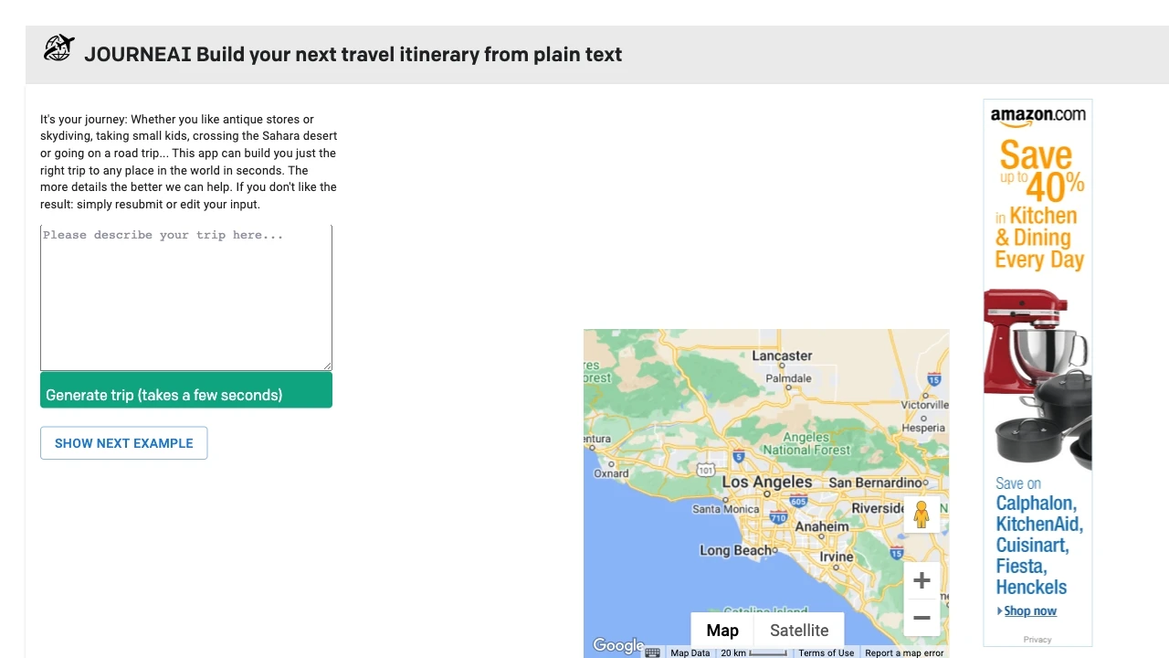The width and height of the screenshot is (1169, 658).
Task: Zoom in using the map plus icon
Action: [x=922, y=579]
